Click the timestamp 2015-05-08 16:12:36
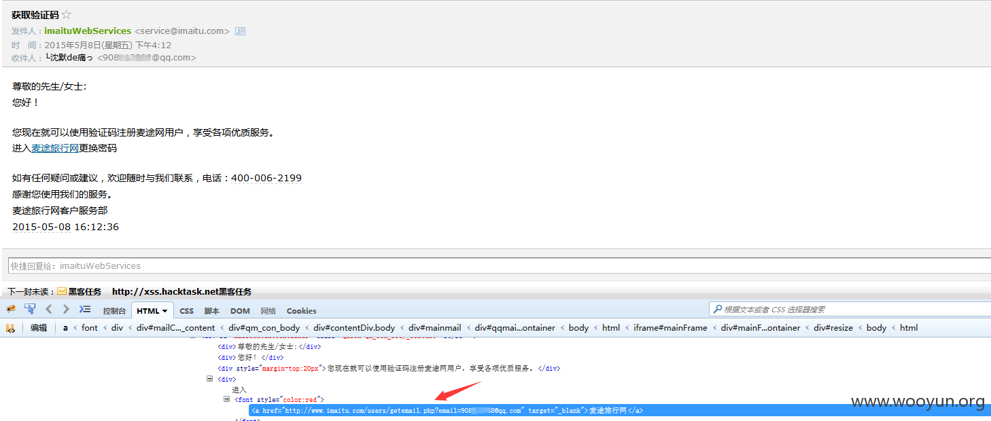This screenshot has height=421, width=991. pos(65,227)
